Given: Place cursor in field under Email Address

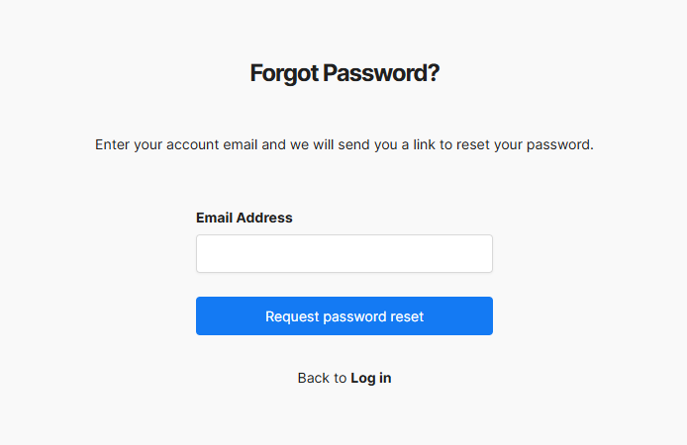Looking at the screenshot, I should pos(343,253).
